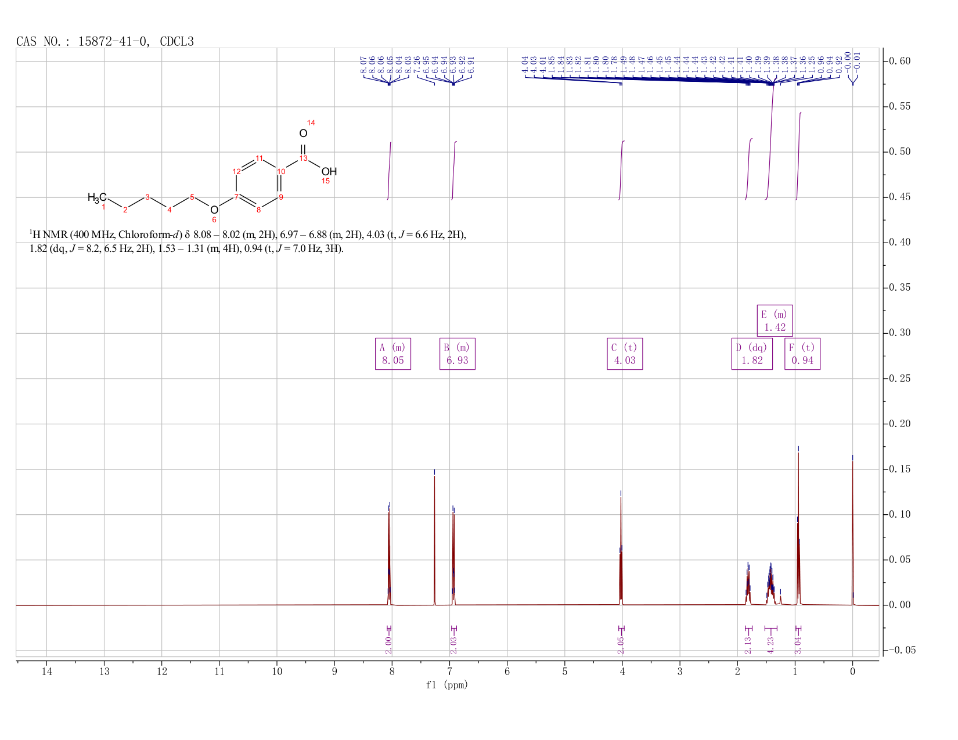Click the integral curve above the 0.94 ppm peak
Image resolution: width=958 pixels, height=740 pixels.
[x=798, y=156]
